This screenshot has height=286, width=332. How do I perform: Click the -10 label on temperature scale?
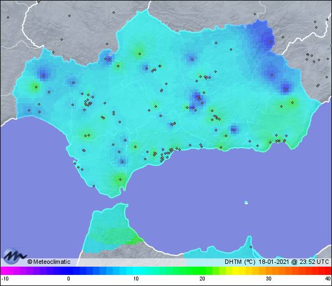(4, 279)
